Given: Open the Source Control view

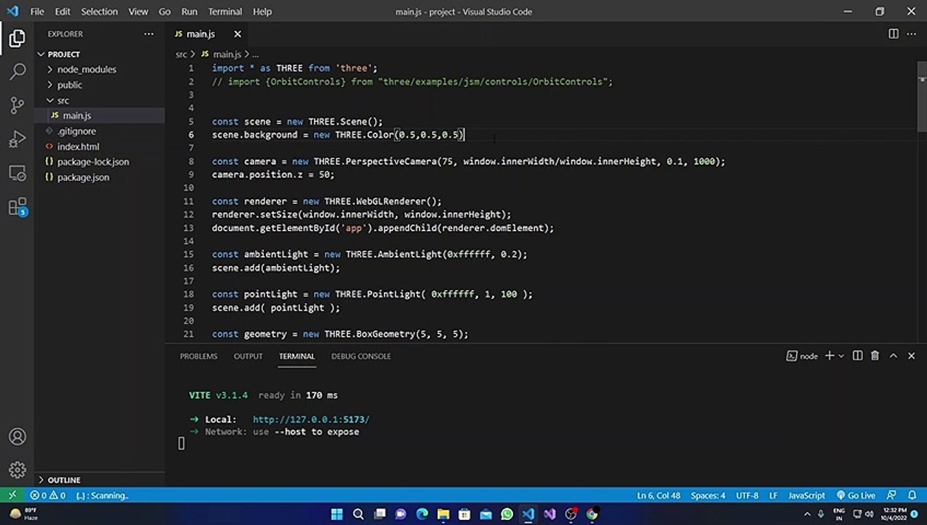Looking at the screenshot, I should [17, 105].
